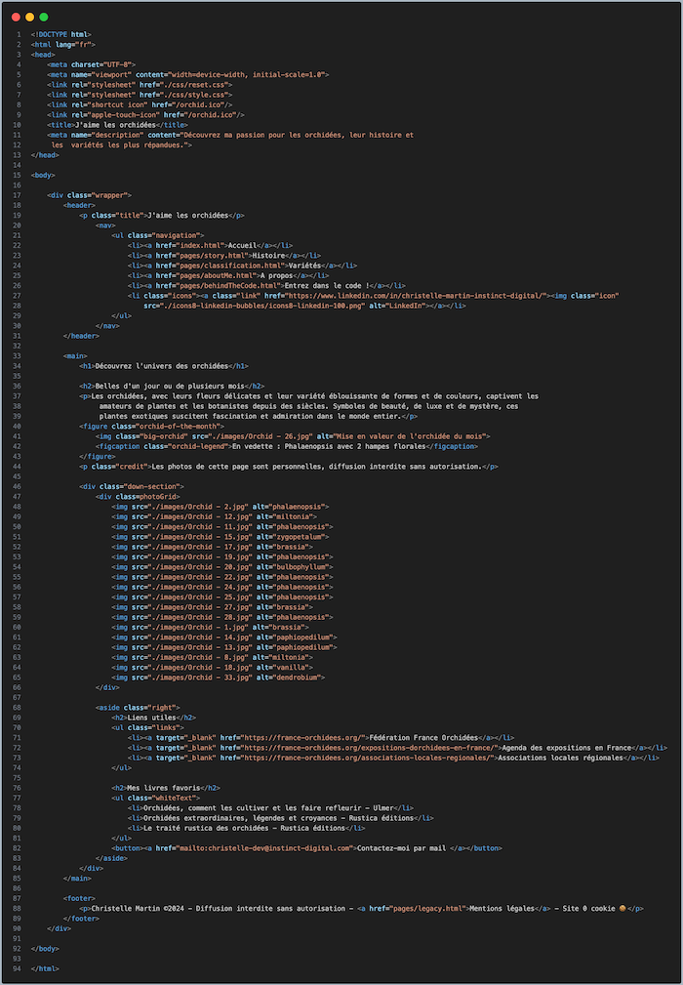Image resolution: width=683 pixels, height=985 pixels.
Task: Click the red close window button
Action: [16, 17]
